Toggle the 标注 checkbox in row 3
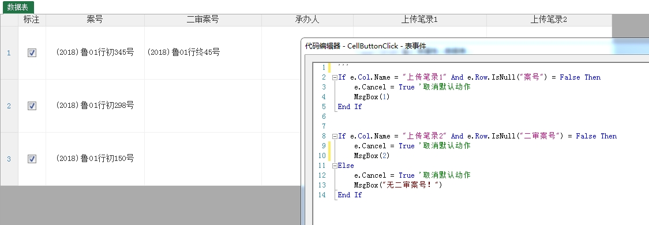This screenshot has width=649, height=225. coord(32,159)
